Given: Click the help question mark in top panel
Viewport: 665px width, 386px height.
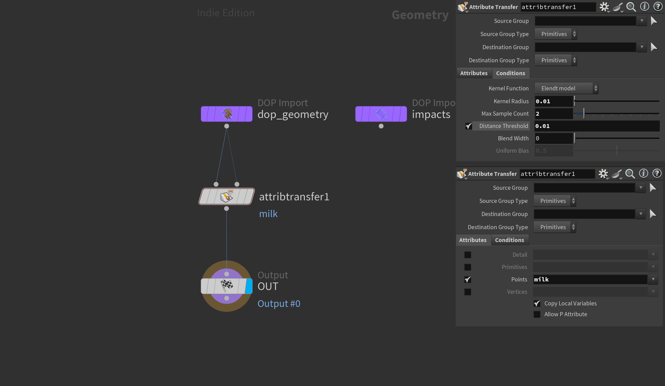Looking at the screenshot, I should pos(657,6).
